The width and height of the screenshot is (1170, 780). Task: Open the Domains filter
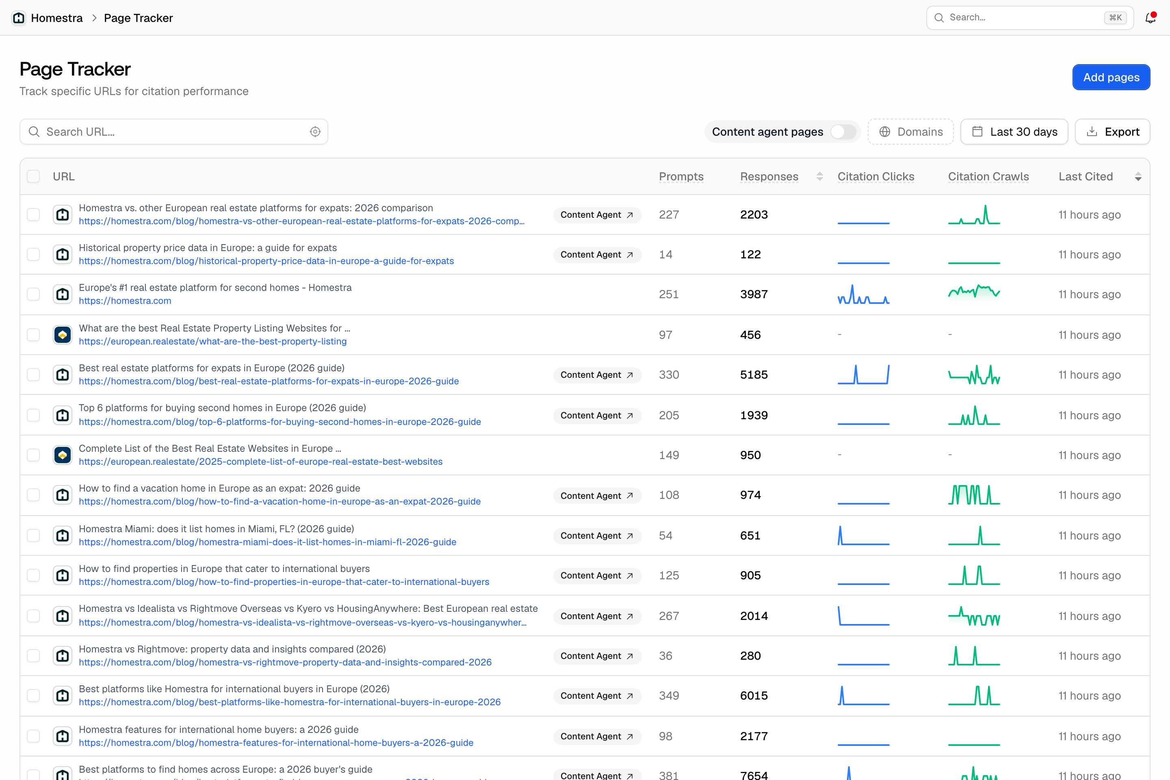tap(910, 132)
